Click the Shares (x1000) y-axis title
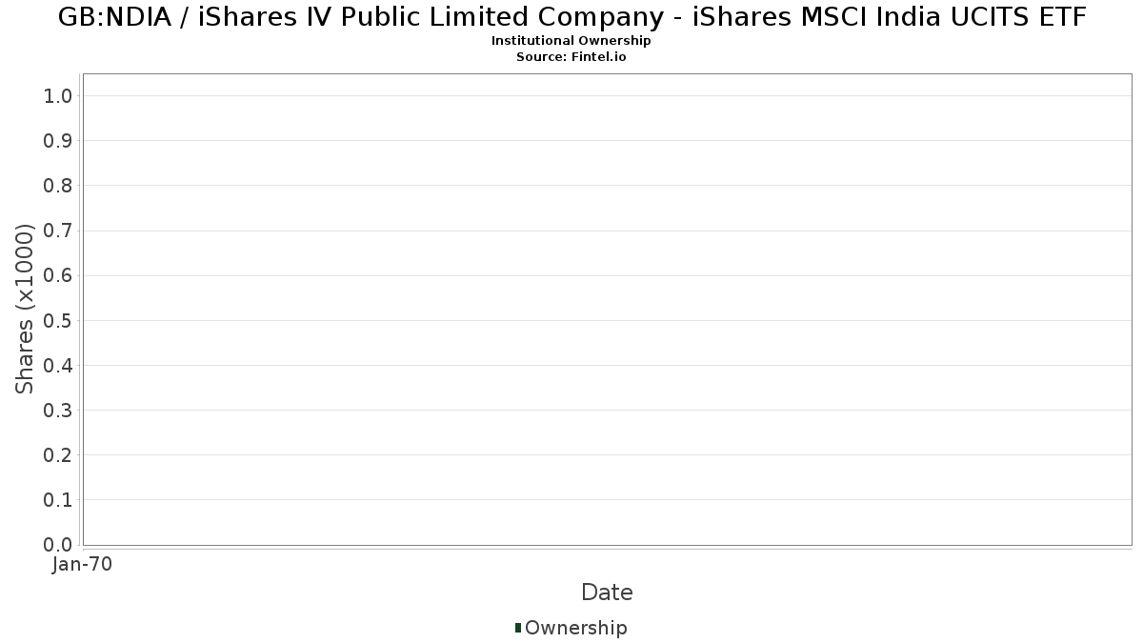 point(25,309)
